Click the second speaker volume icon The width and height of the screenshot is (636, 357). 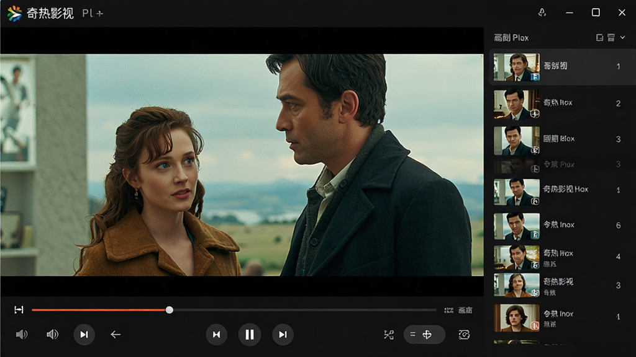[x=52, y=334]
